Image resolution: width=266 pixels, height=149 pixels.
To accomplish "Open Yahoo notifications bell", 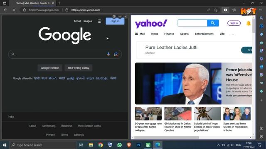I will [249, 23].
